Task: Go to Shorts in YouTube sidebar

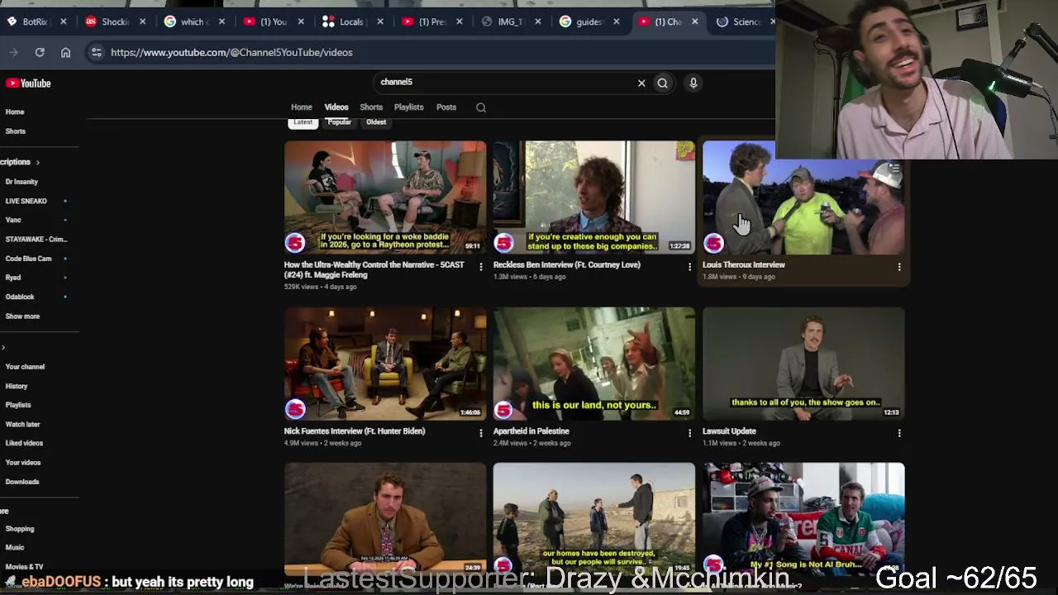Action: pyautogui.click(x=16, y=131)
